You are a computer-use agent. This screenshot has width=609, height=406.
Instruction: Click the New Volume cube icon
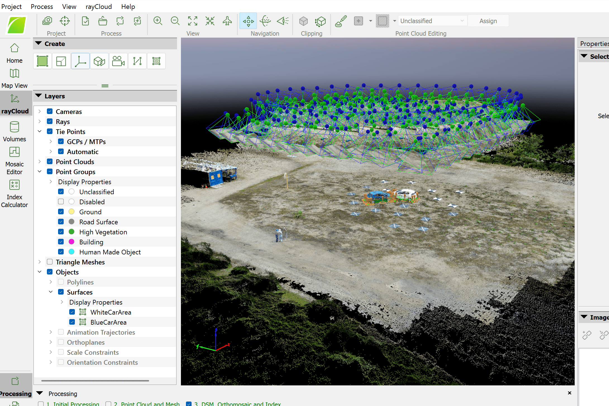pos(99,61)
